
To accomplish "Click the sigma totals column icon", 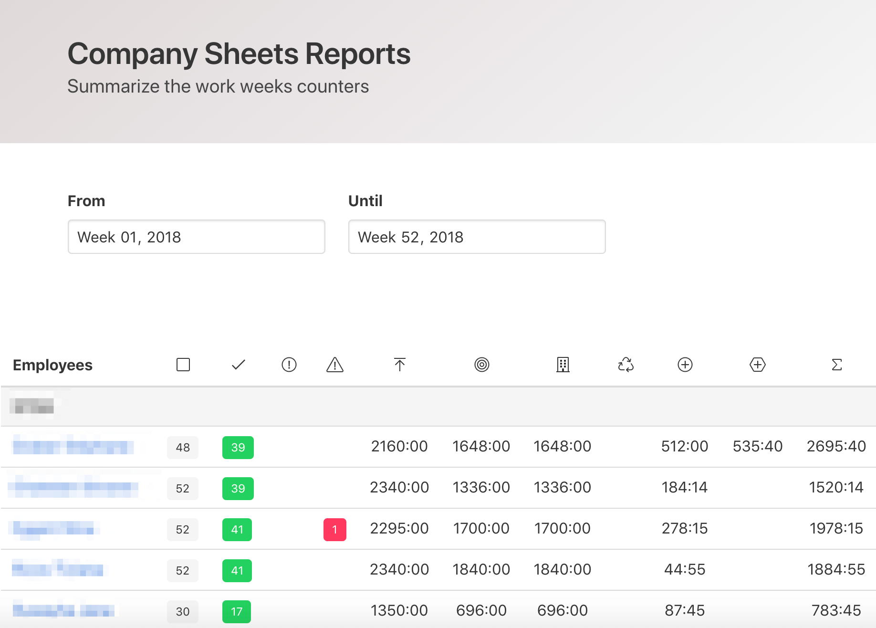I will [x=836, y=365].
